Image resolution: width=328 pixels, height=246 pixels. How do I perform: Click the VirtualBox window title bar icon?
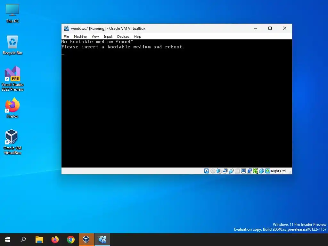pyautogui.click(x=67, y=28)
